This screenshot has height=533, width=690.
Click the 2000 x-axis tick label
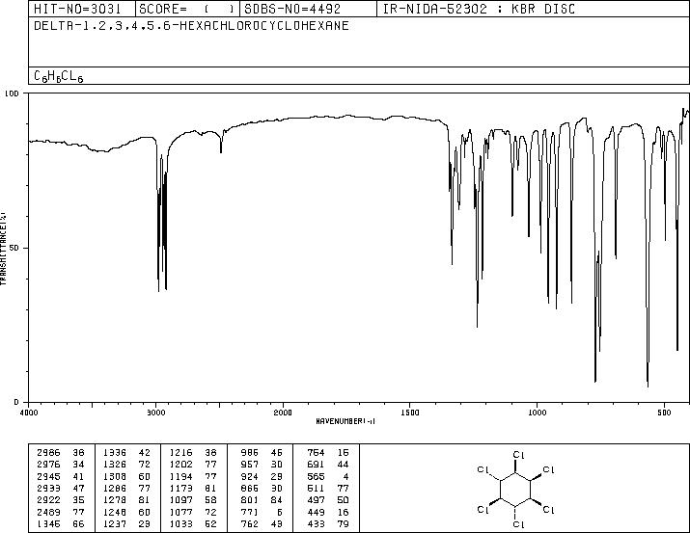point(283,413)
